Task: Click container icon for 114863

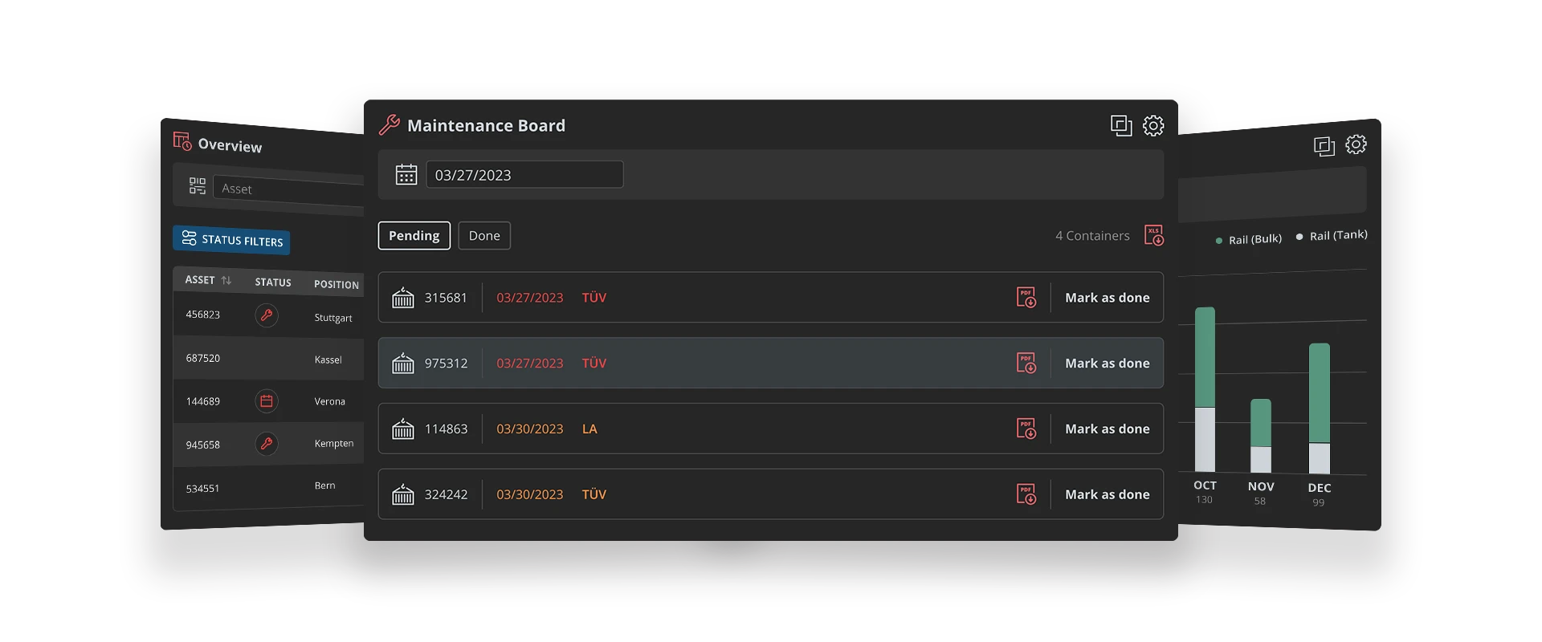Action: point(403,429)
